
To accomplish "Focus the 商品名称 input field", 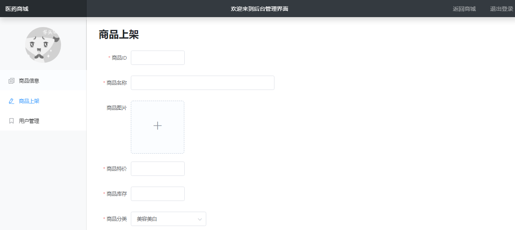I will pos(203,83).
